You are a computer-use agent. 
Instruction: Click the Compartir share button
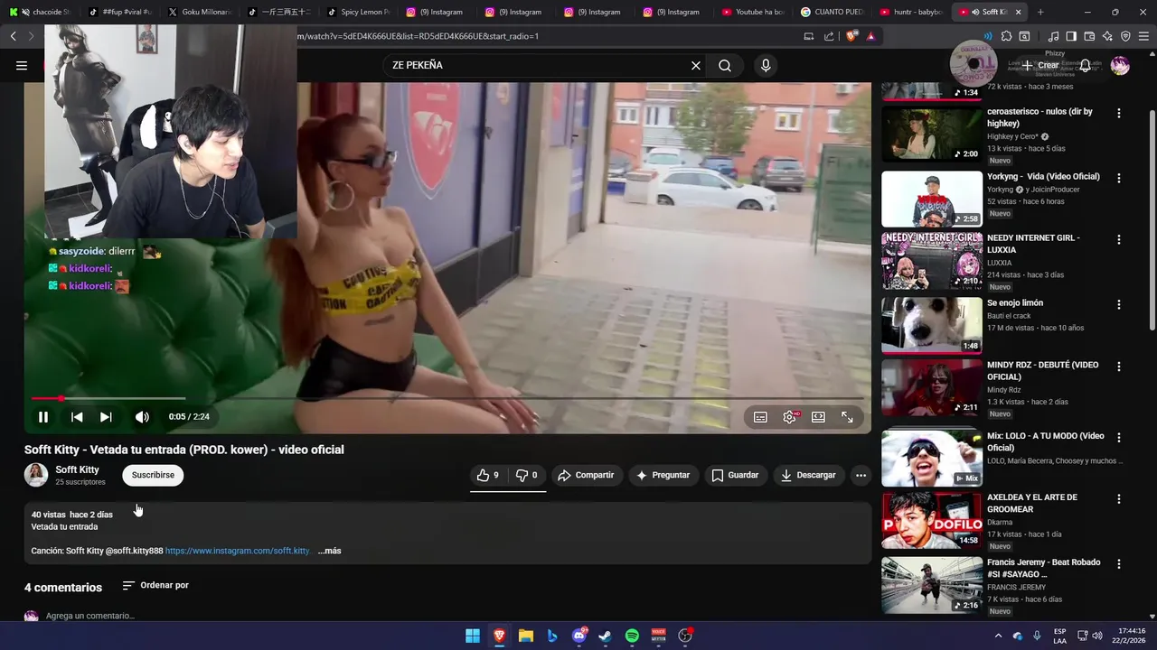[x=586, y=475]
